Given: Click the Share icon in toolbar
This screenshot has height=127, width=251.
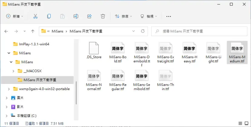Looking at the screenshot, I should pos(89,16).
